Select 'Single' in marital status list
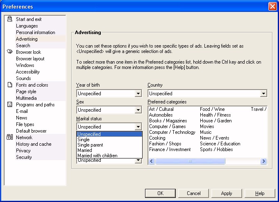 [x=84, y=140]
